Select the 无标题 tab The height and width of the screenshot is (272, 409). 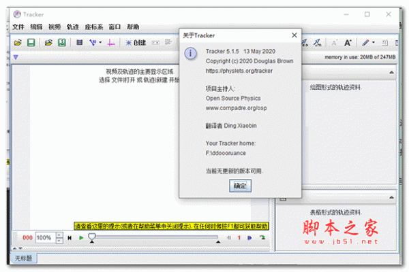24,258
